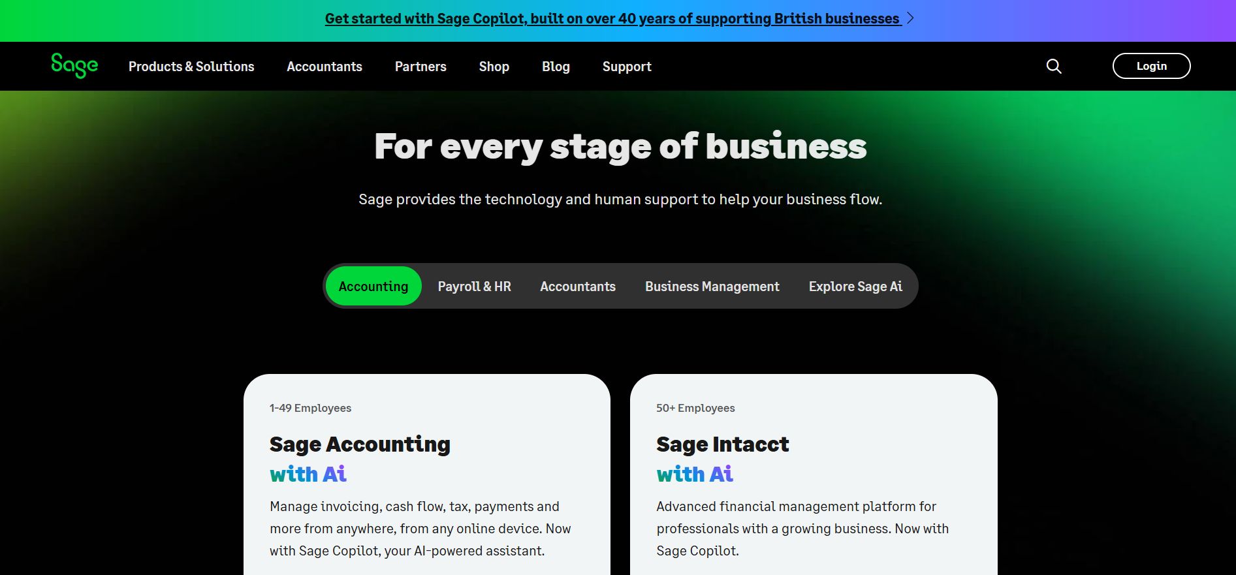Open the Products & Solutions menu
The height and width of the screenshot is (575, 1236).
click(192, 66)
